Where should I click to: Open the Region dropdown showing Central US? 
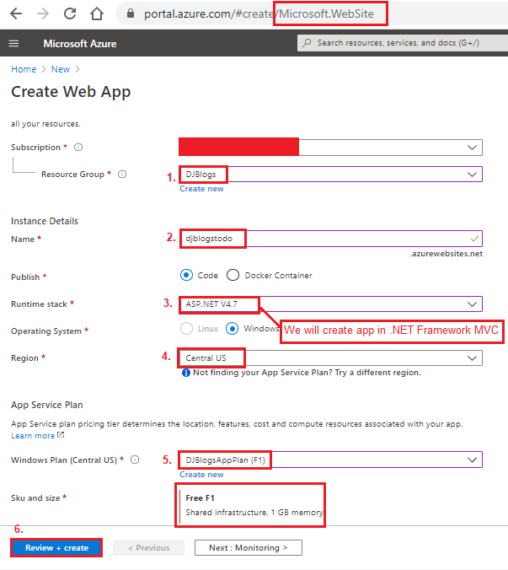[330, 358]
